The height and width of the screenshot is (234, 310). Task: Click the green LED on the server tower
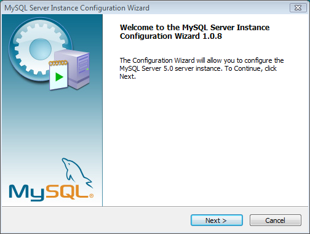87,69
